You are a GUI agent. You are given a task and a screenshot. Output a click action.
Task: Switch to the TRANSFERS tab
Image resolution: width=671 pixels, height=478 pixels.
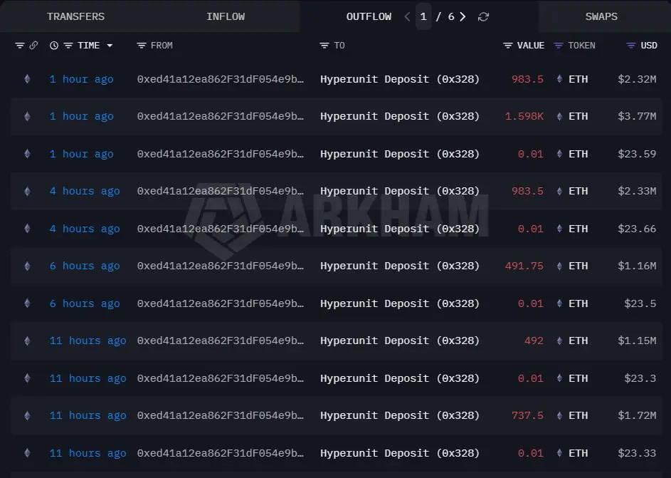click(75, 16)
